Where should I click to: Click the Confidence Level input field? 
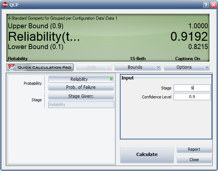pyautogui.click(x=192, y=97)
